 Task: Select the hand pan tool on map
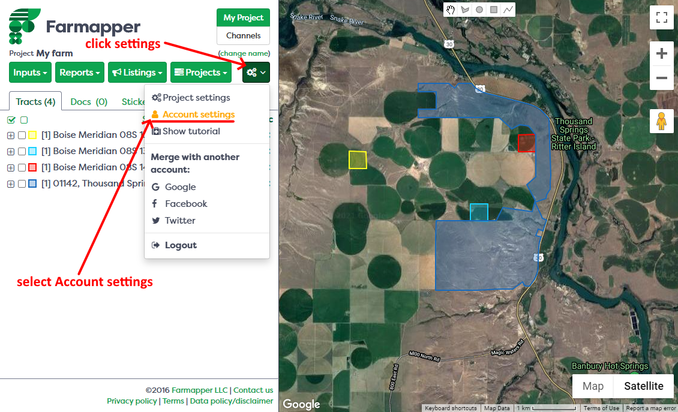451,10
